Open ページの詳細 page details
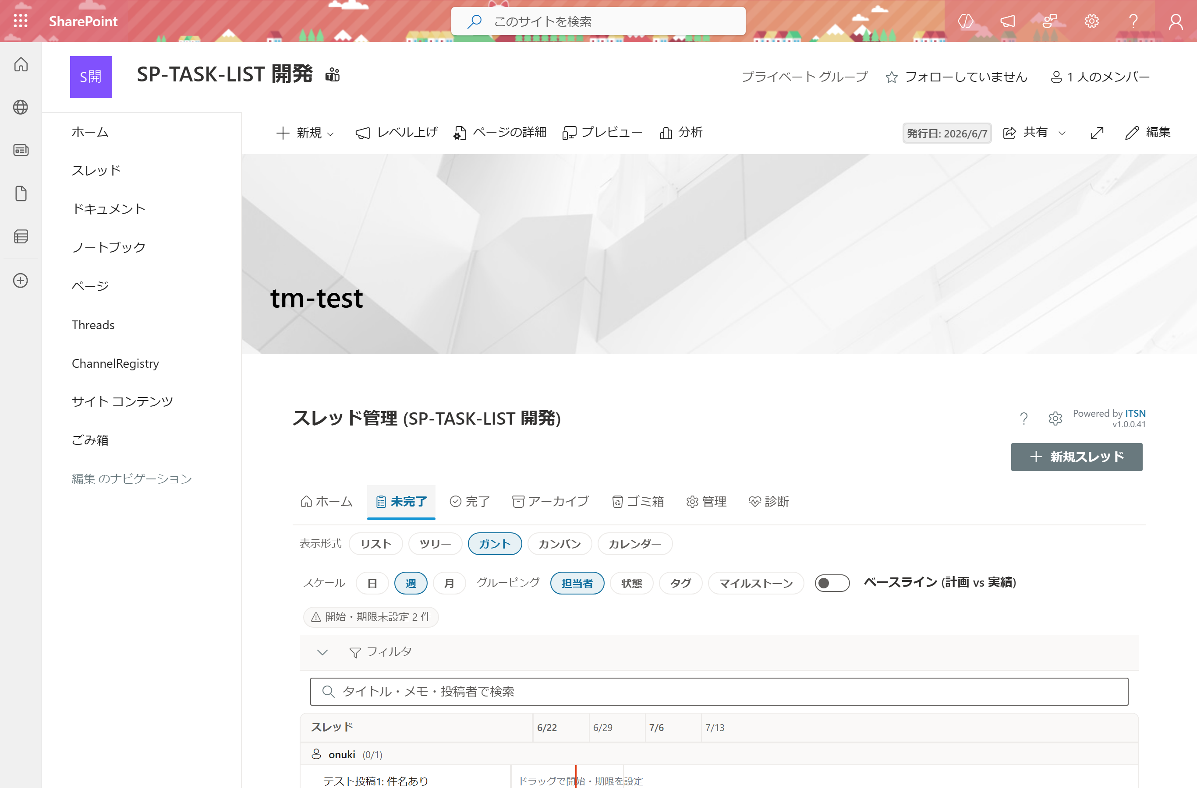 point(500,133)
